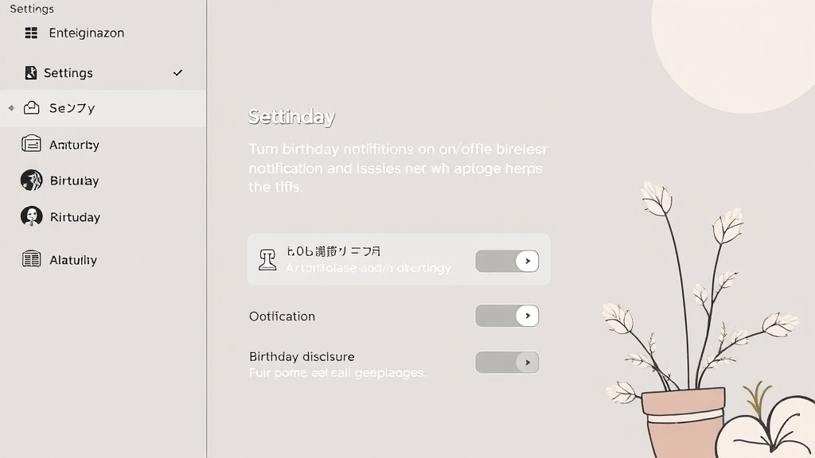Select the Anturby sidebar item
815x458 pixels.
(74, 145)
